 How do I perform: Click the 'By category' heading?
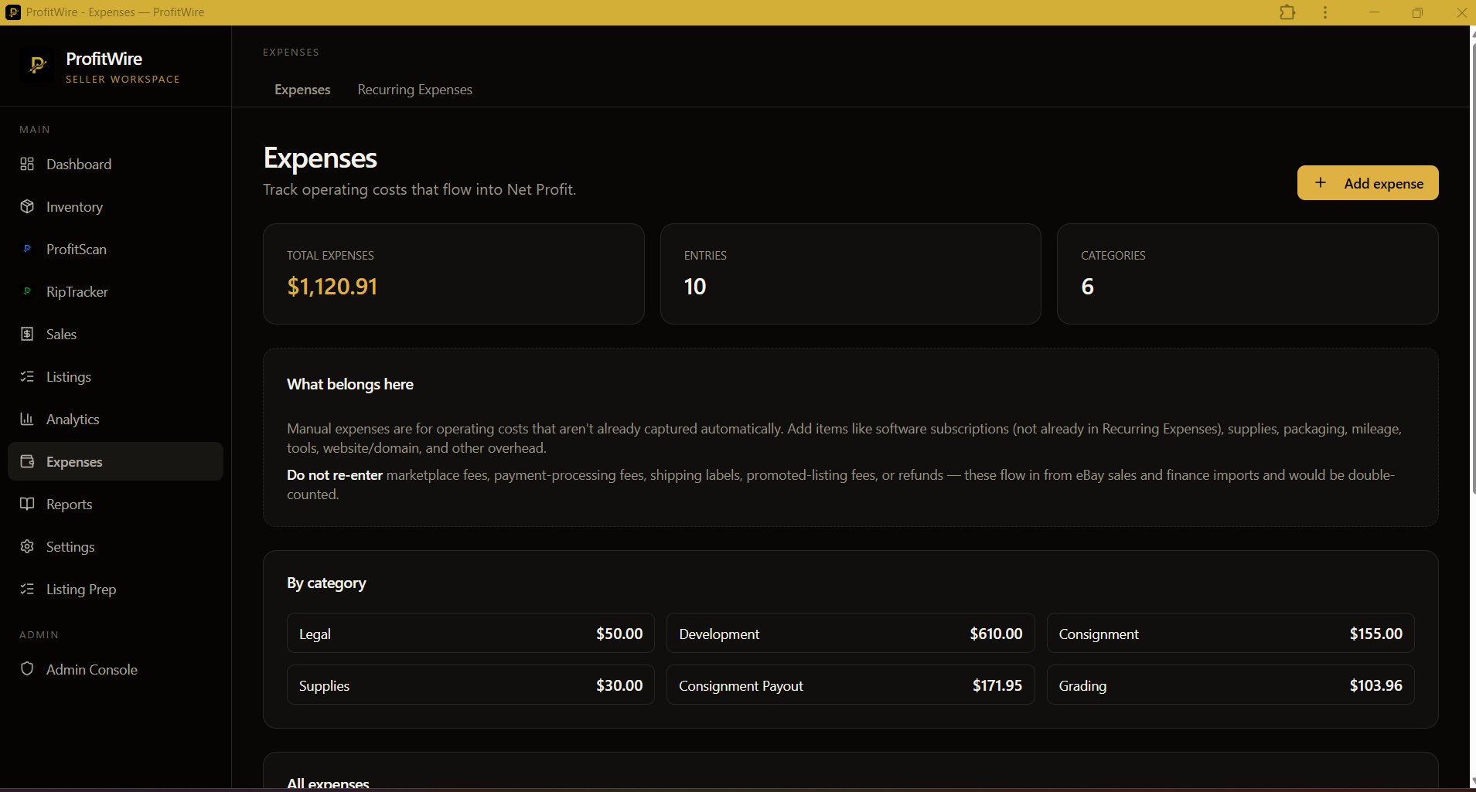click(x=326, y=583)
